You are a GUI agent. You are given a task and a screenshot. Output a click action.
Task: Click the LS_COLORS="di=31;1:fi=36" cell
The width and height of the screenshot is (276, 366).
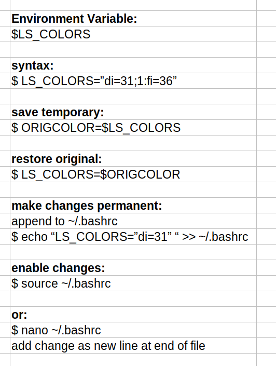pos(133,81)
